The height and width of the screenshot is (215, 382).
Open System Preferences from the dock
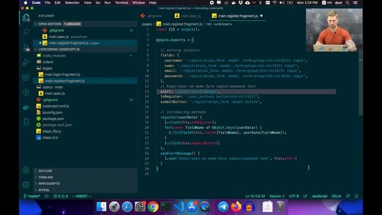tap(140, 207)
